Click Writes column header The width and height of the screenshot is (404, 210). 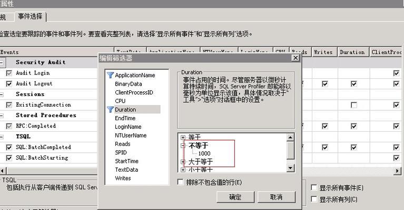click(324, 52)
